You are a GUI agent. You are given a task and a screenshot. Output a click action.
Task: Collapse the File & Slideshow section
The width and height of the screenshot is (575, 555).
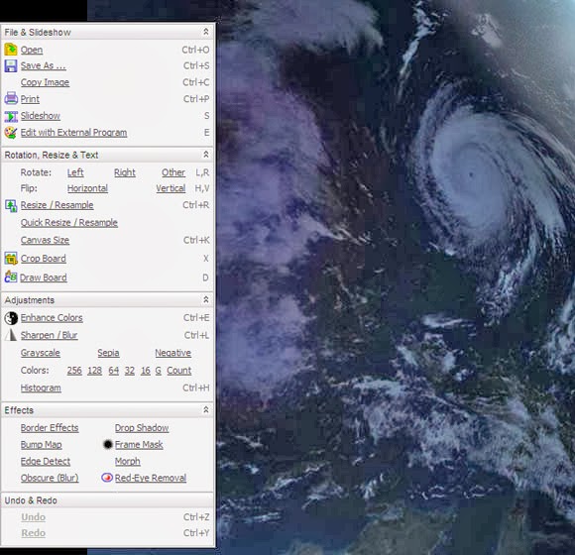point(206,32)
